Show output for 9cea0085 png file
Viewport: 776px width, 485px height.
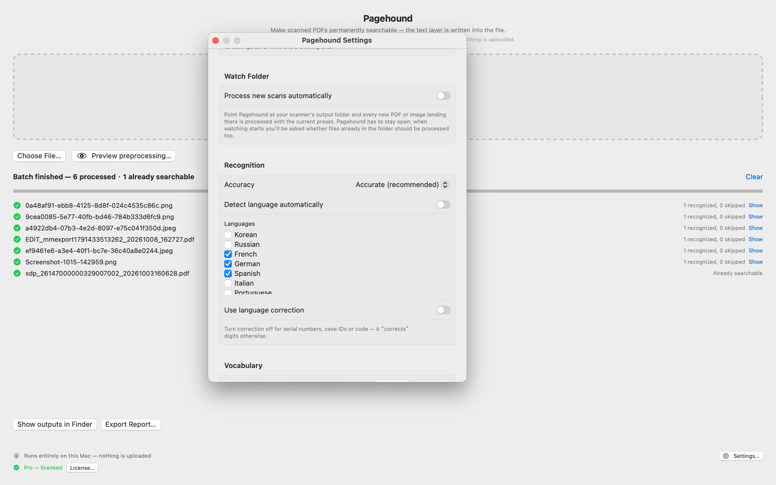pyautogui.click(x=755, y=217)
